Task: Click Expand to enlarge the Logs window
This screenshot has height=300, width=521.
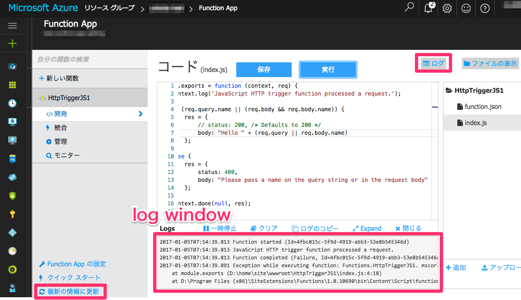Action: [367, 228]
